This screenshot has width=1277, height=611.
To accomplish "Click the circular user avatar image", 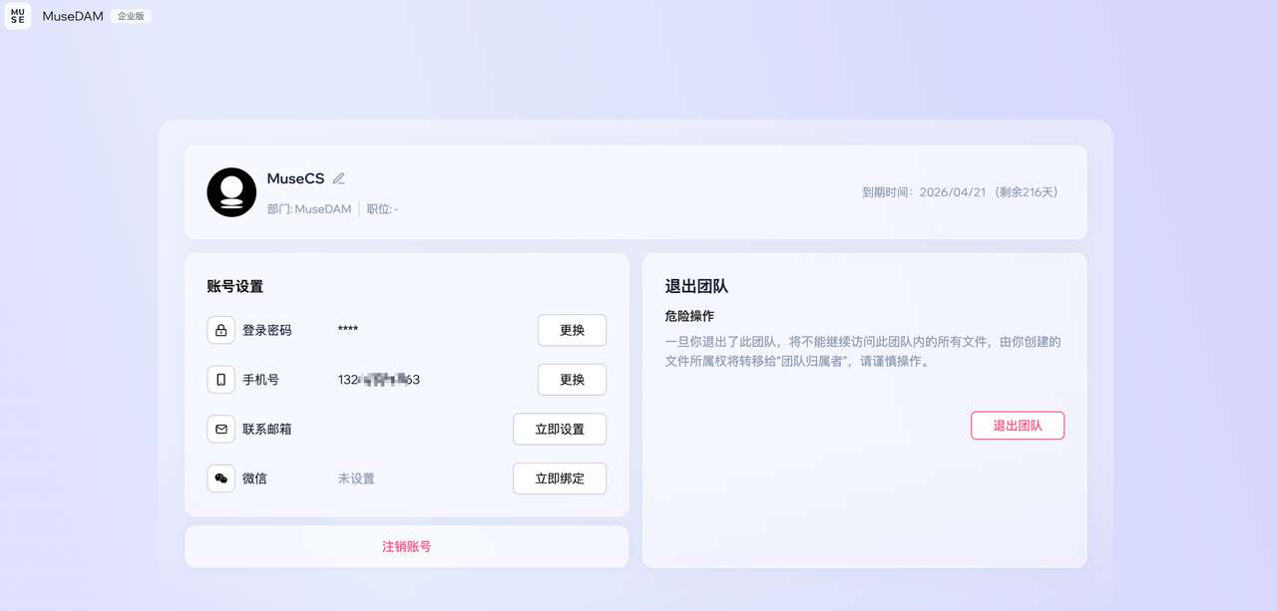I will tap(231, 192).
